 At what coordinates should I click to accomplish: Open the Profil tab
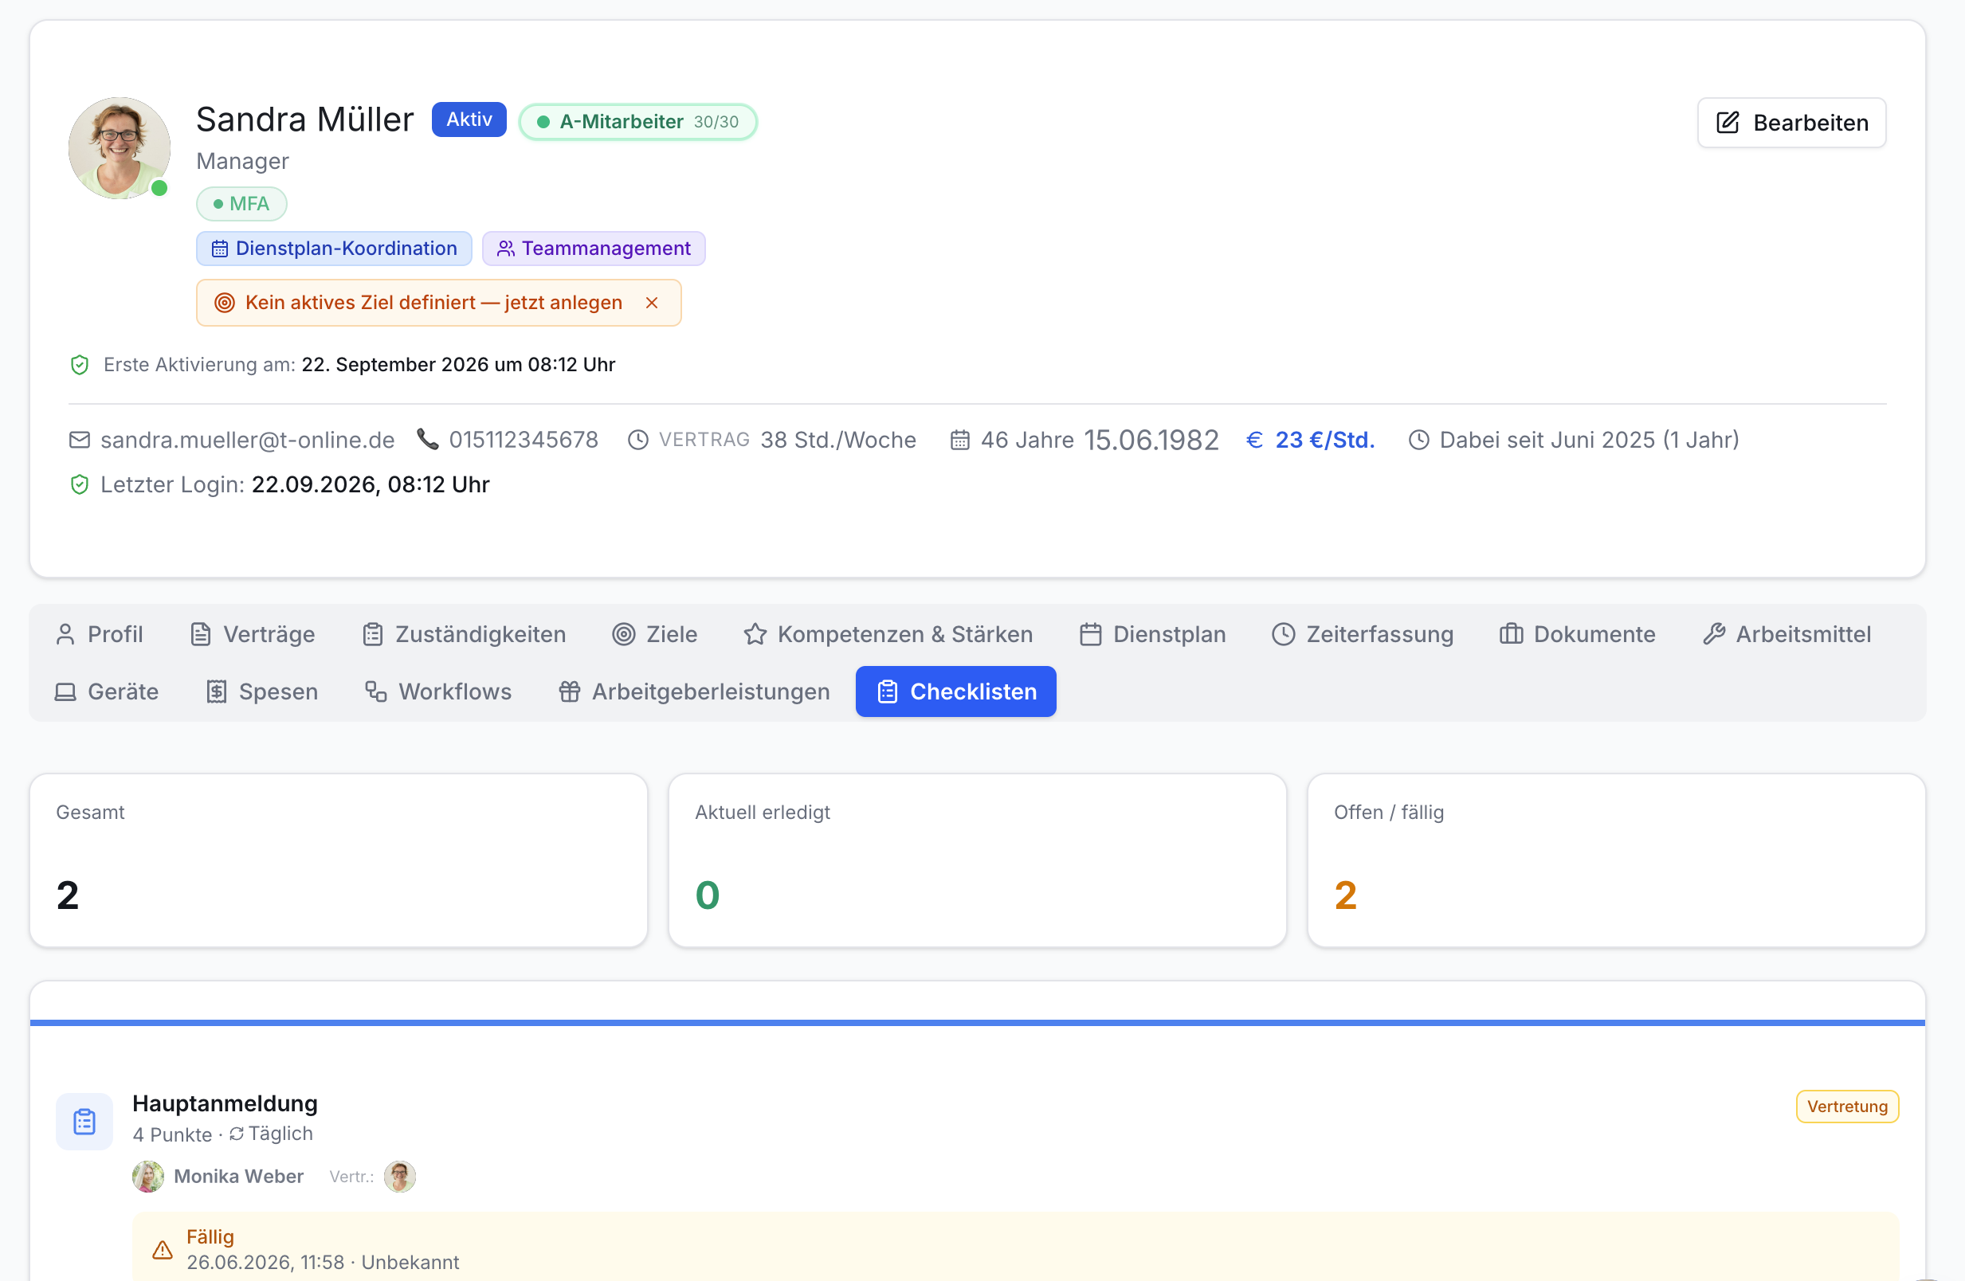click(99, 634)
